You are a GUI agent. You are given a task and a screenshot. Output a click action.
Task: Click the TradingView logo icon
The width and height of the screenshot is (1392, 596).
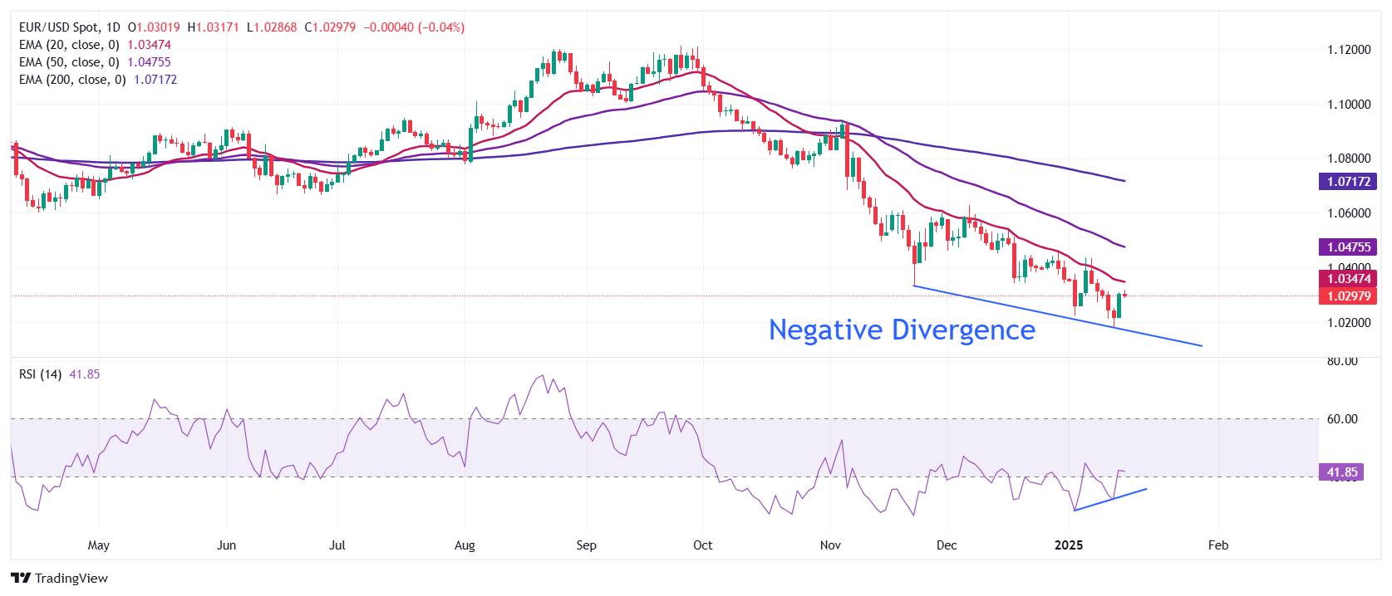21,579
